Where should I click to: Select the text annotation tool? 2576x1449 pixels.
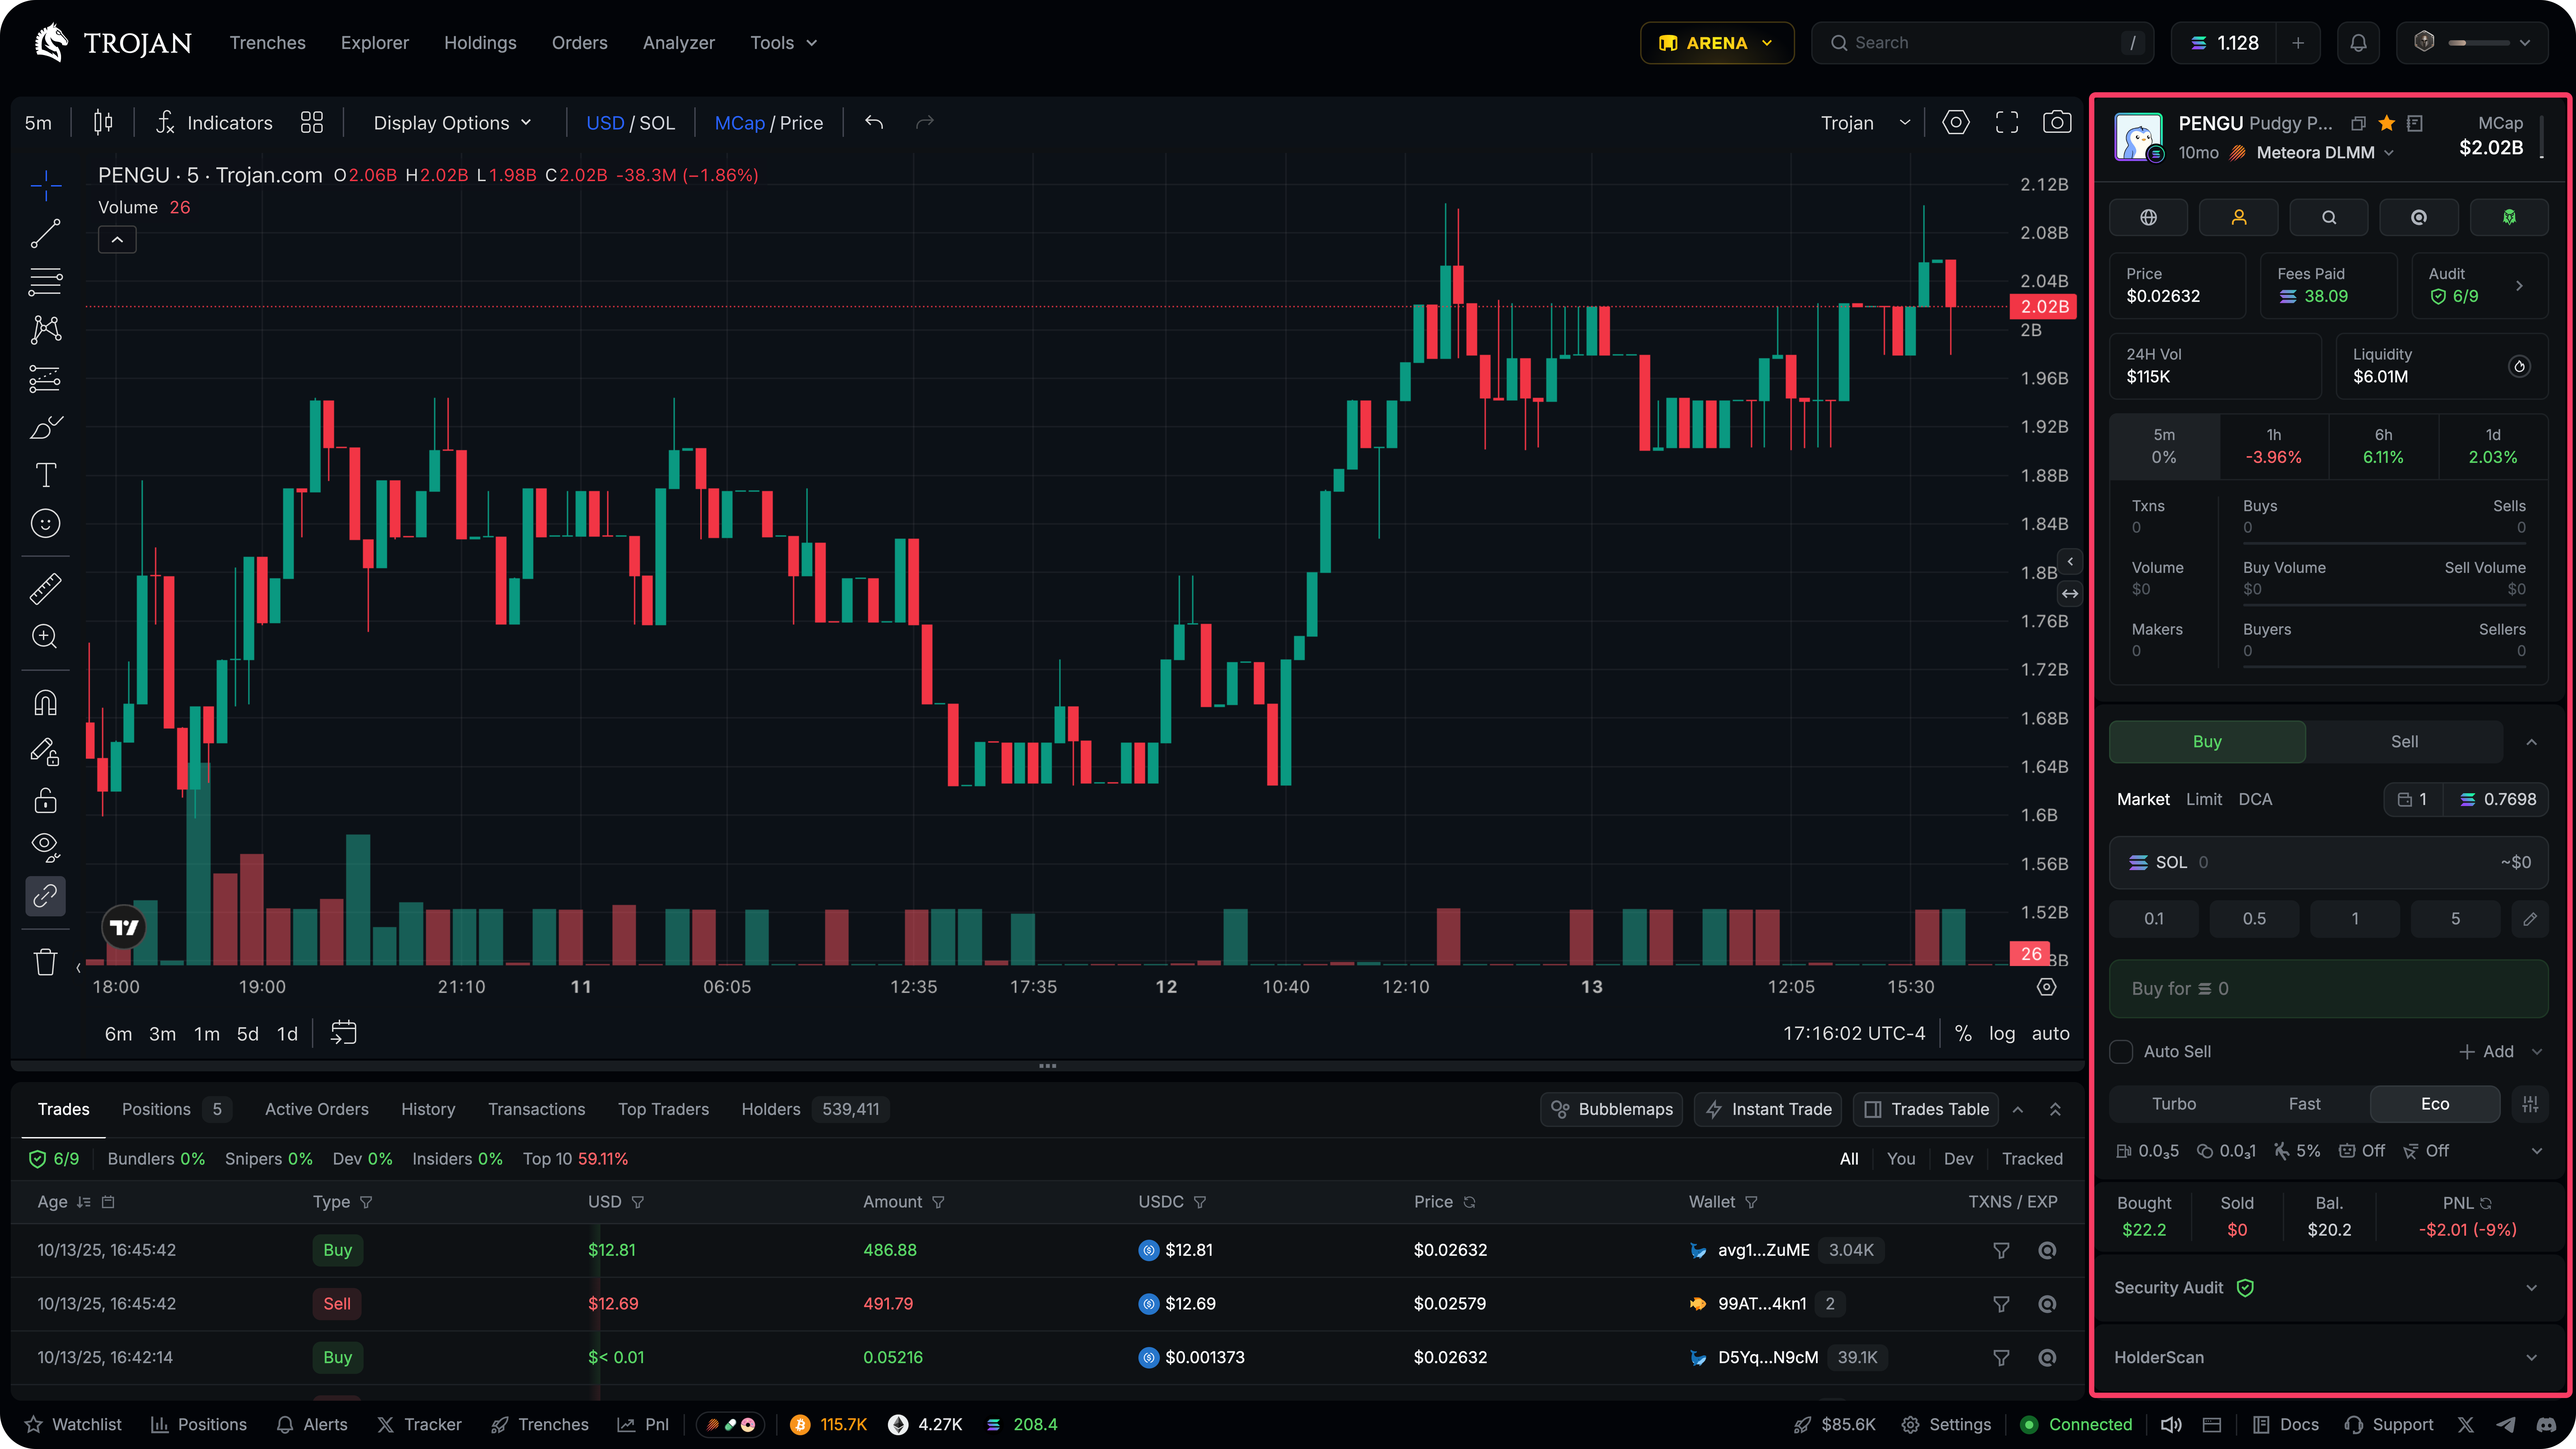click(45, 475)
